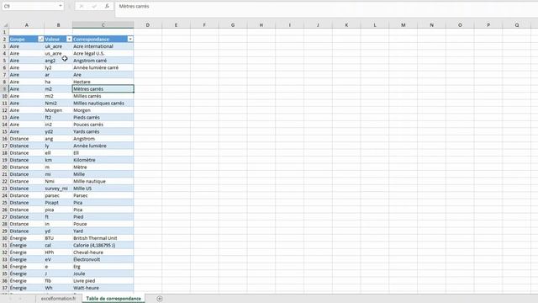Open the Groupe column filter dropdown
The height and width of the screenshot is (303, 538).
pyautogui.click(x=40, y=40)
